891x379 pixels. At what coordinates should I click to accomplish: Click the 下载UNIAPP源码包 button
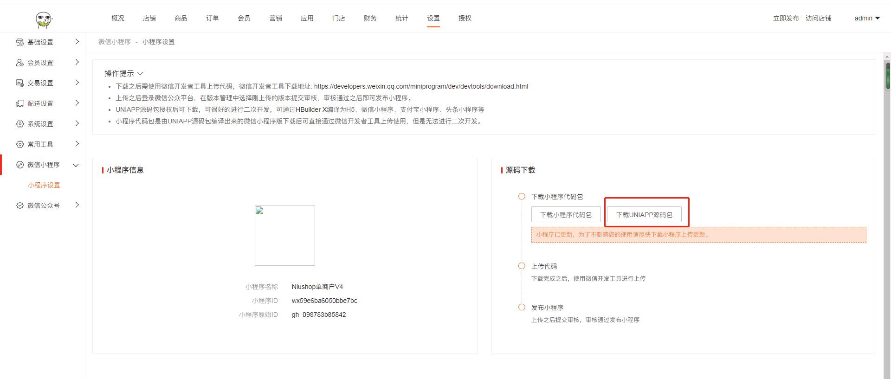point(645,215)
